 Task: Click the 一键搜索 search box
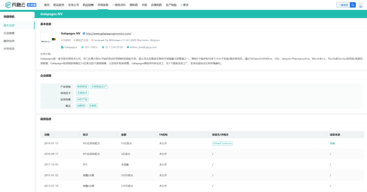tap(343, 5)
